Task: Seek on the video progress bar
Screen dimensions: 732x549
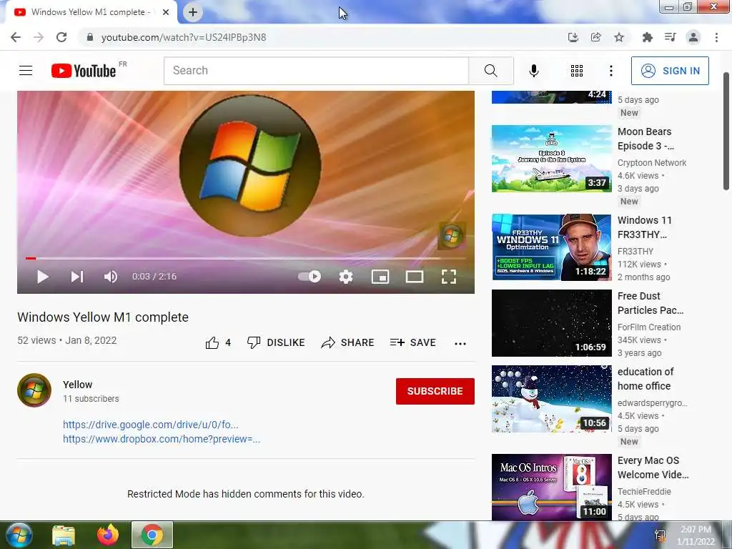Action: pos(246,258)
